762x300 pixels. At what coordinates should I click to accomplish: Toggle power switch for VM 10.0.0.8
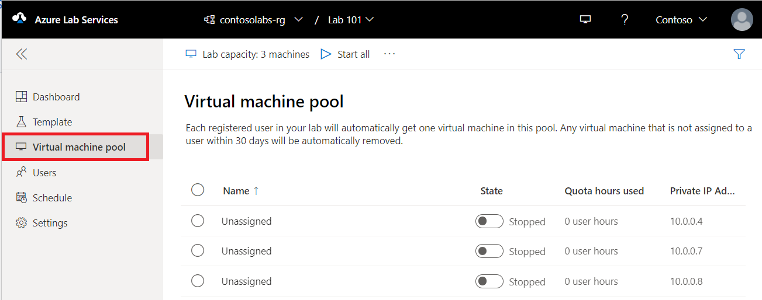point(489,281)
